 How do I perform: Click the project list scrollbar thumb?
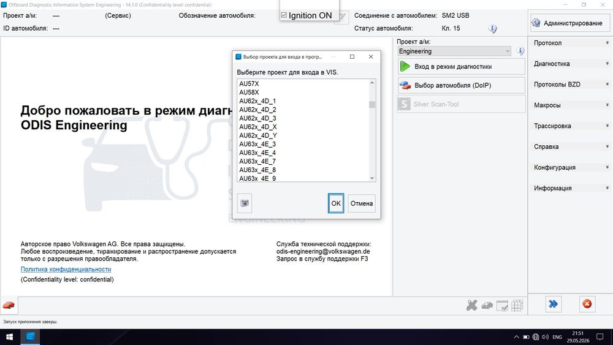pyautogui.click(x=372, y=105)
